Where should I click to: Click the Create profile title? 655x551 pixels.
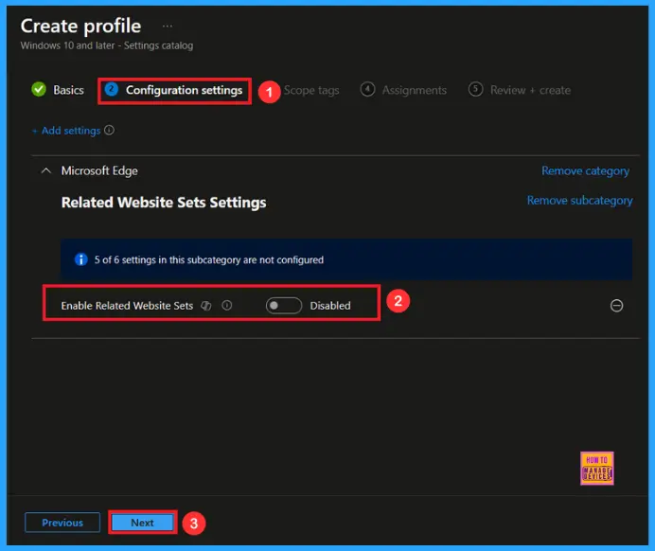[x=81, y=26]
